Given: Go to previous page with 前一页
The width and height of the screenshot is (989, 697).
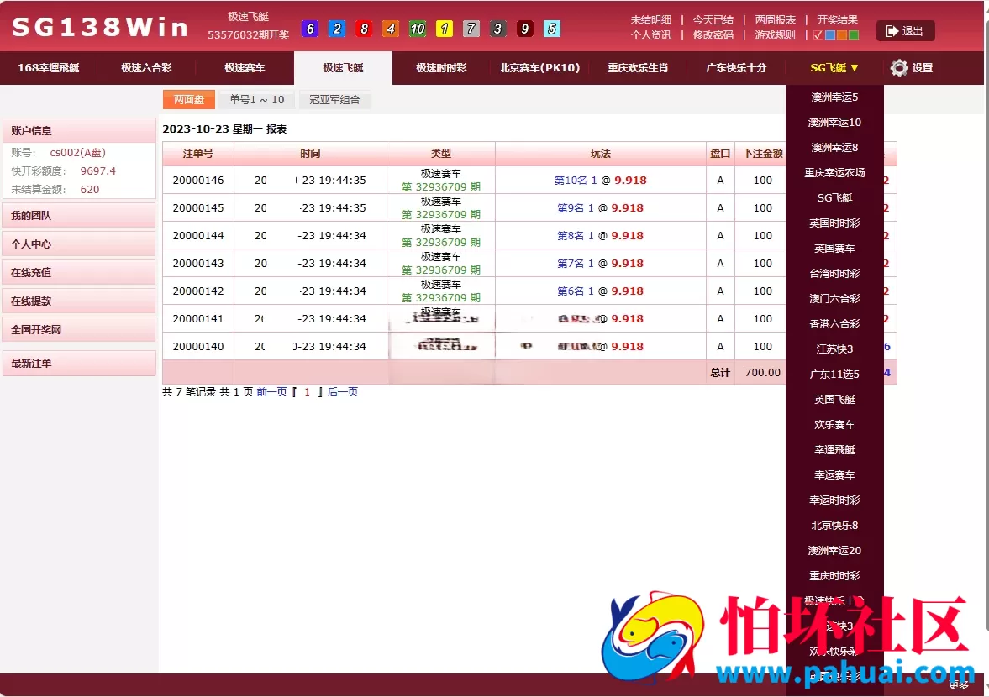Looking at the screenshot, I should click(271, 392).
